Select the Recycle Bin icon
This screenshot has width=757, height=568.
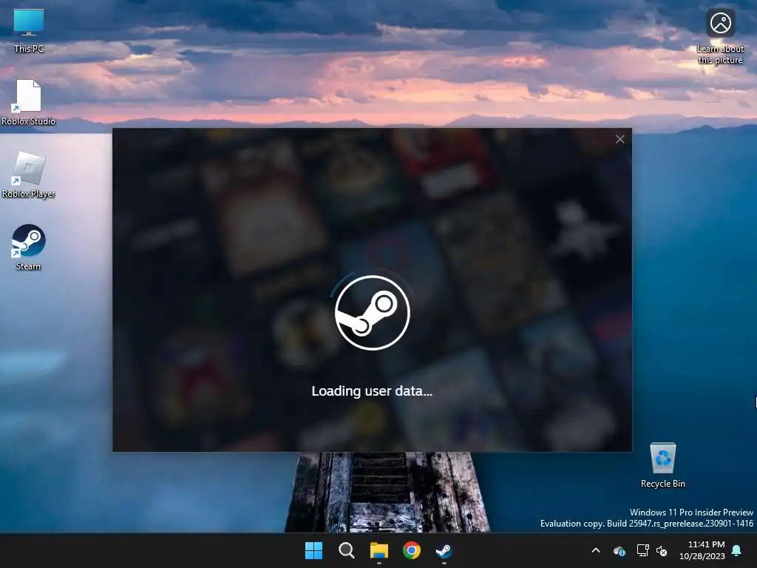663,465
